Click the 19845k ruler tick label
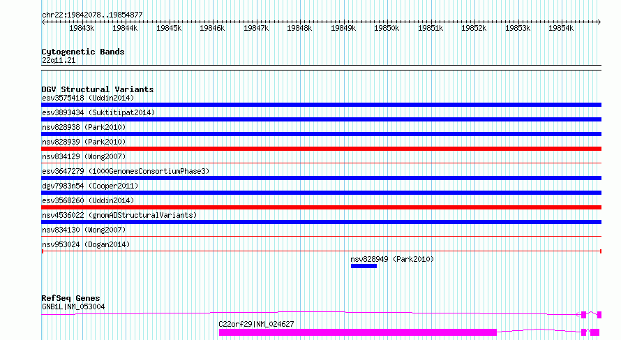This screenshot has width=621, height=340. click(x=169, y=28)
